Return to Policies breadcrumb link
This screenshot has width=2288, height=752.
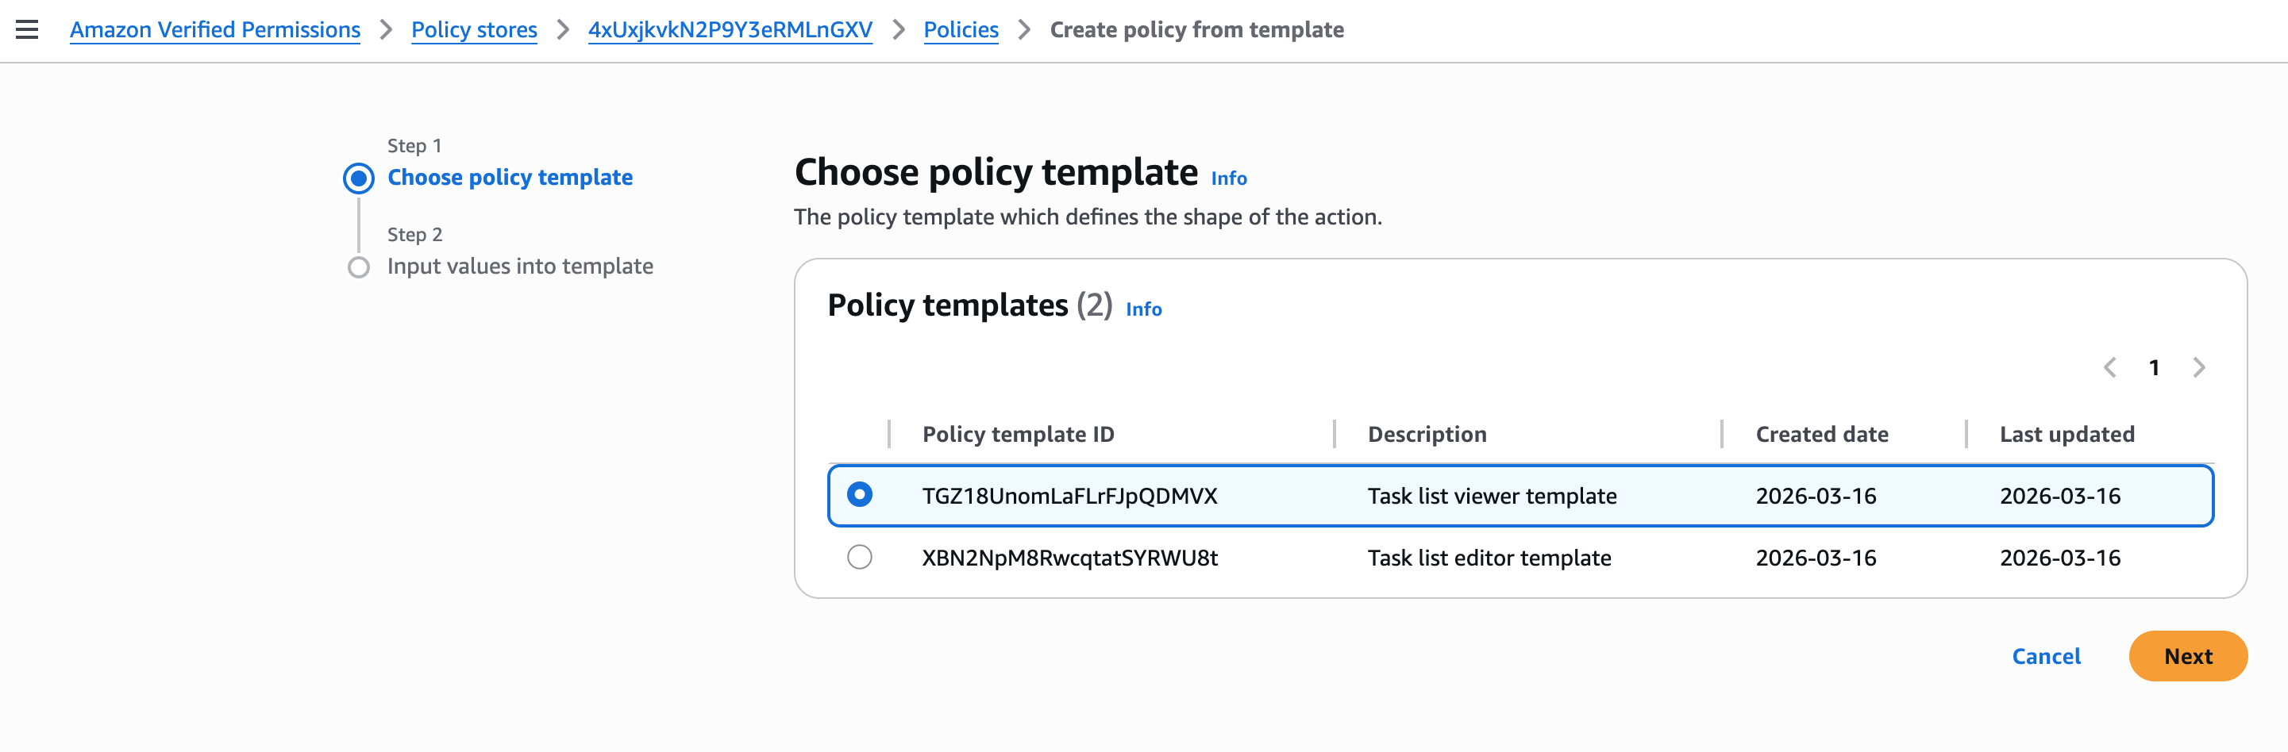click(960, 29)
